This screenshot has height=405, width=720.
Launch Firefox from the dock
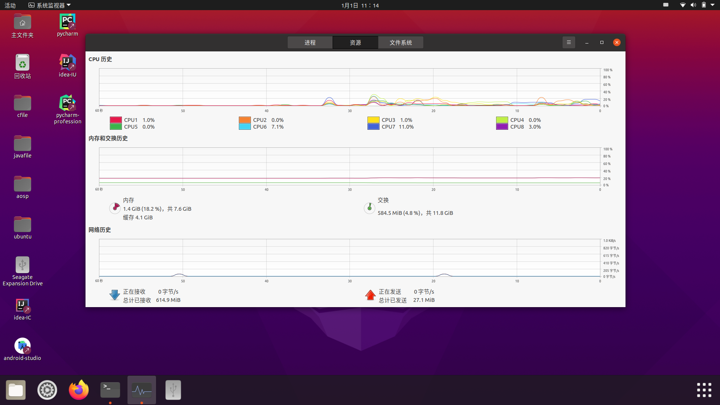point(78,390)
